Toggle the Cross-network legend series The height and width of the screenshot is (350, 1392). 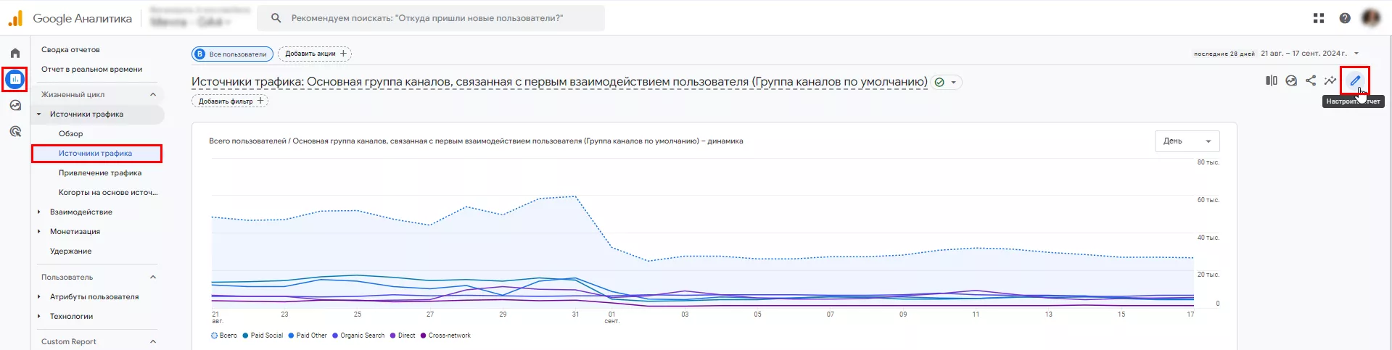445,336
